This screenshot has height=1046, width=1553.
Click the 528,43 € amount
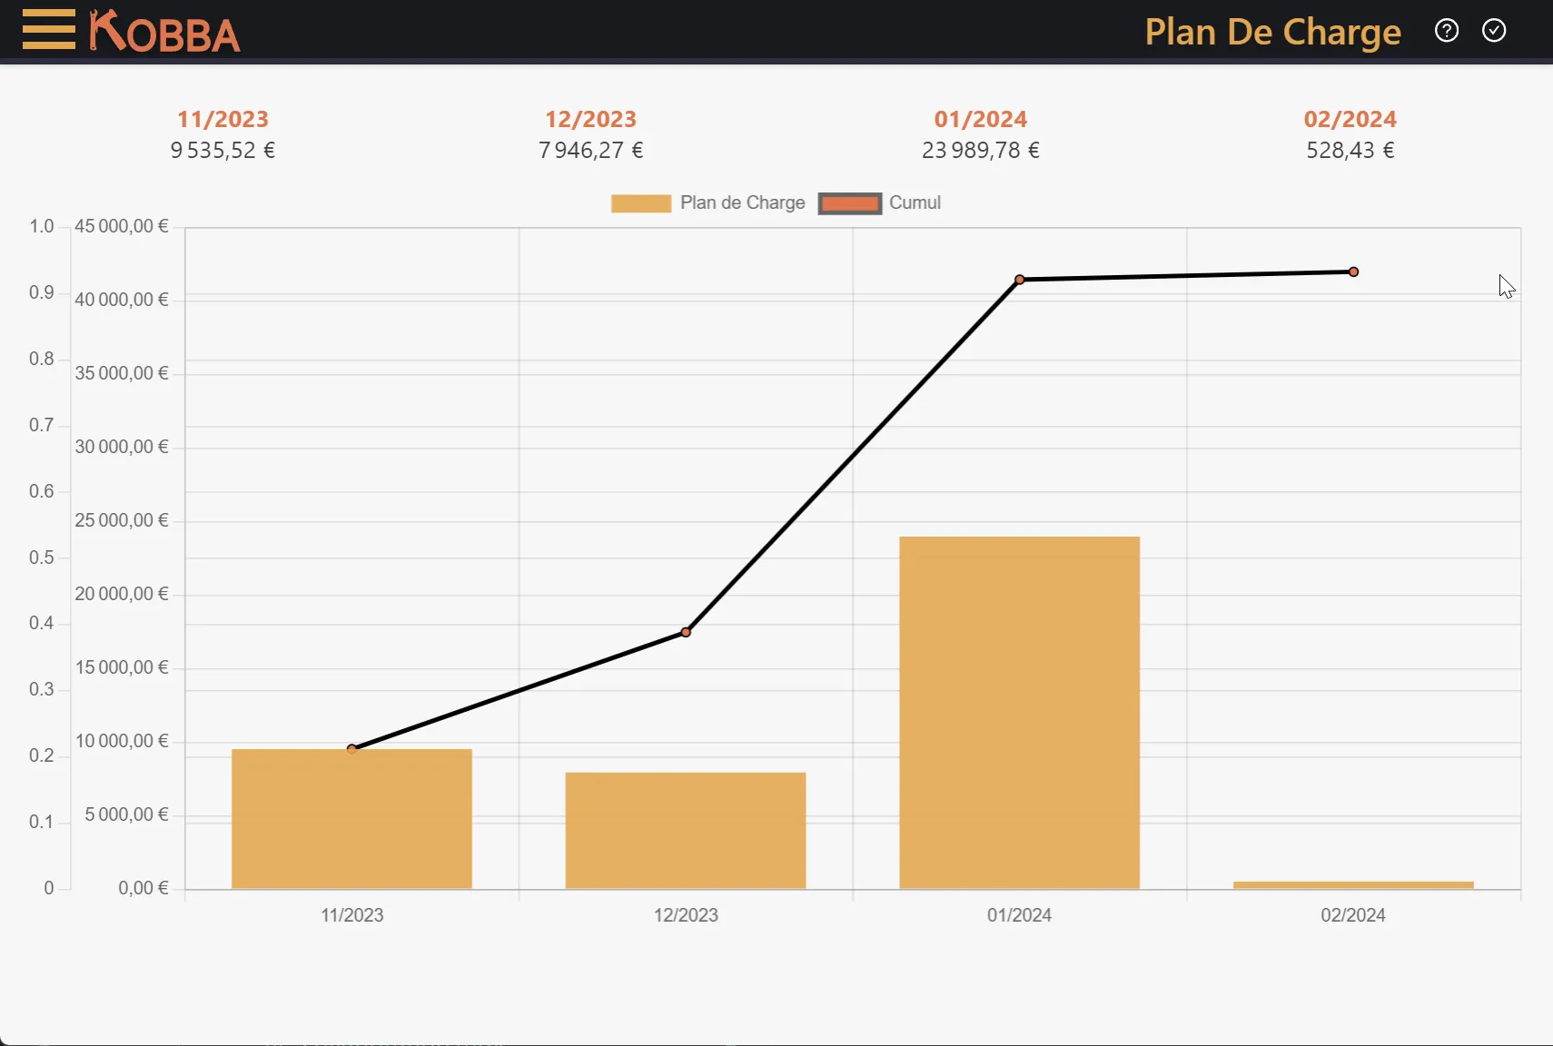[1350, 150]
